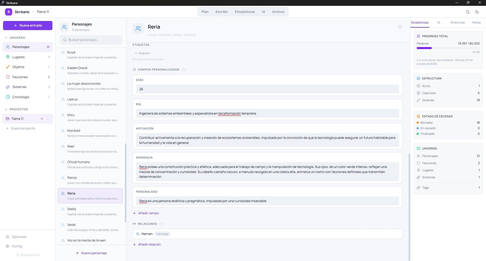
Task: Toggle dark mode with the moon icon
Action: click(x=477, y=12)
